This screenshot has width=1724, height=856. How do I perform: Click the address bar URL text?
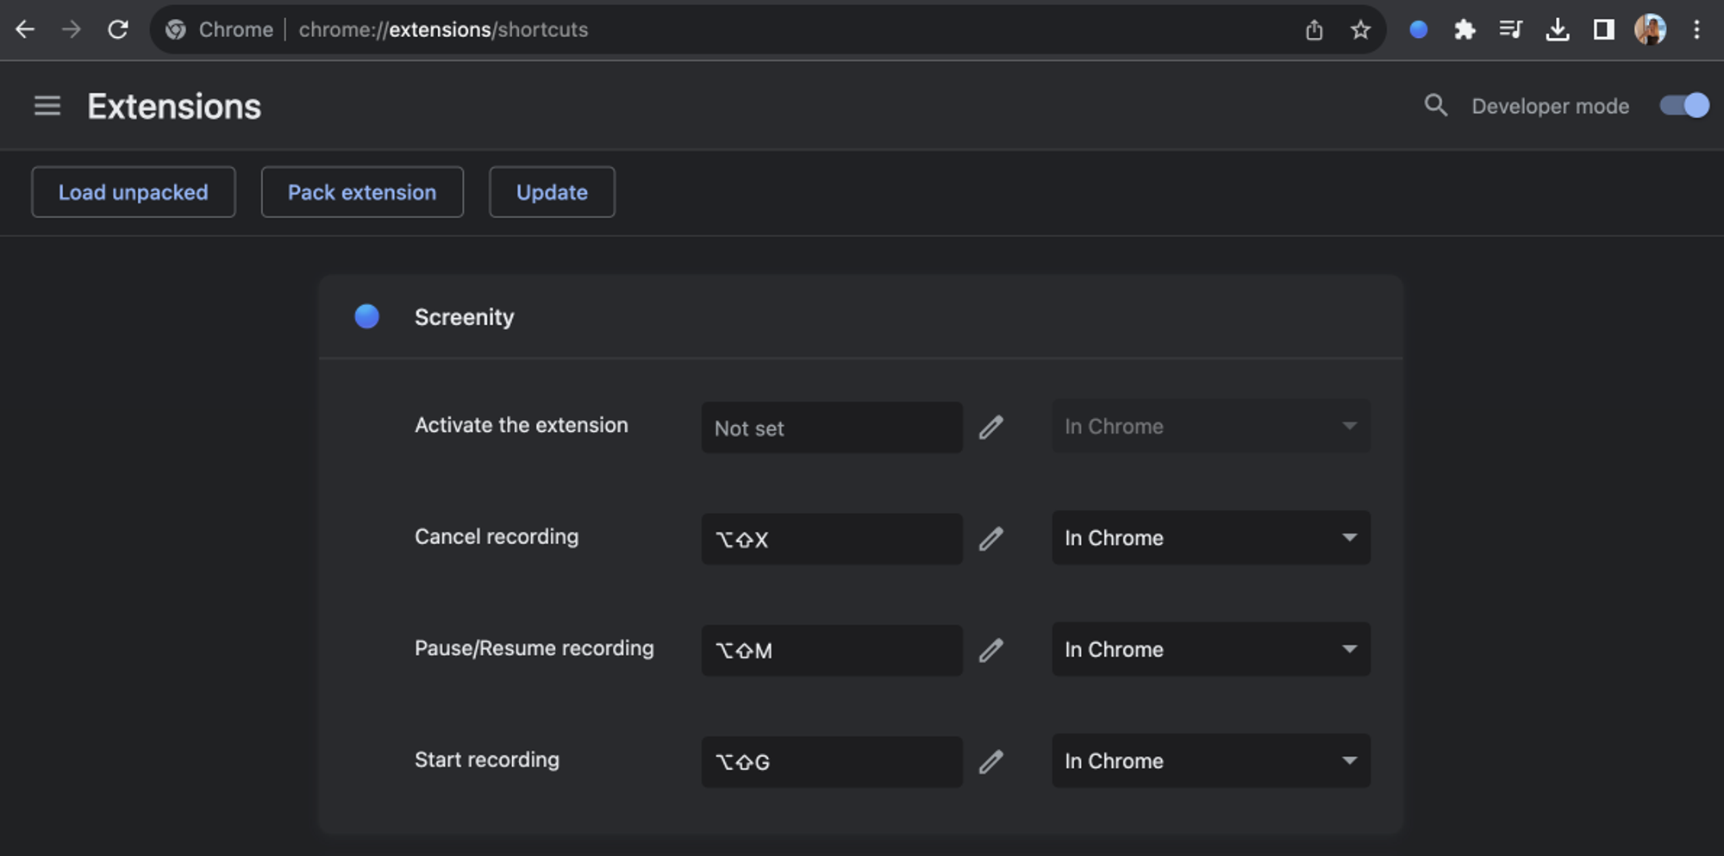click(x=443, y=30)
